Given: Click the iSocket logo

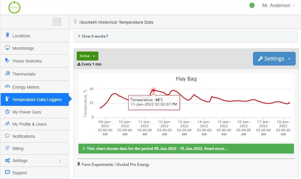Looking at the screenshot, I should 15,7.
